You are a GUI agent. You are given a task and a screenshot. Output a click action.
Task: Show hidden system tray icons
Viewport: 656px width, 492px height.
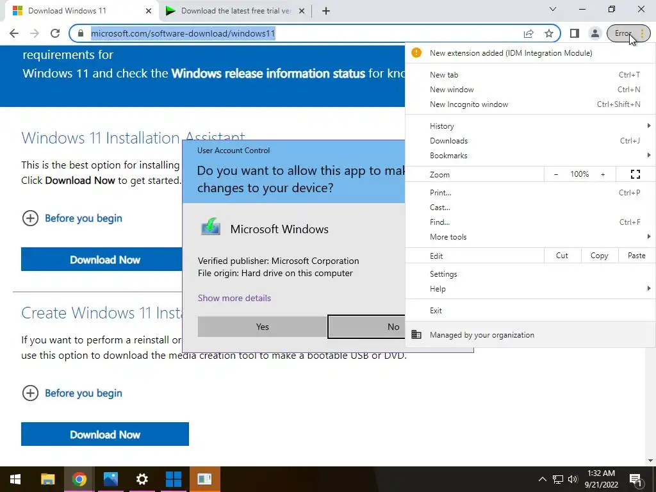[x=542, y=479]
